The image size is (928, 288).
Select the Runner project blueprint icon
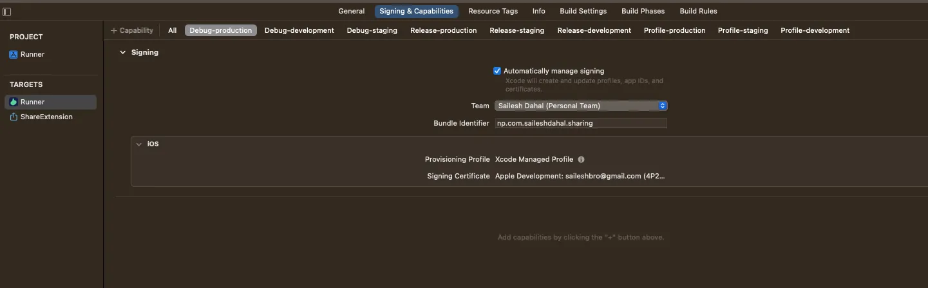14,55
